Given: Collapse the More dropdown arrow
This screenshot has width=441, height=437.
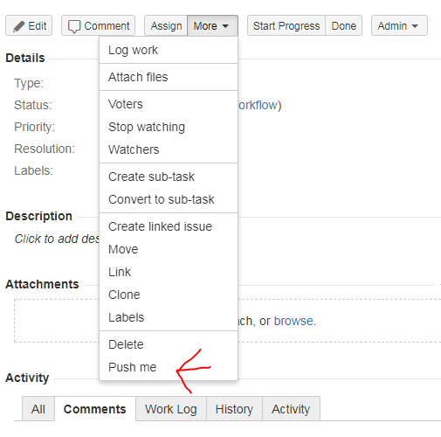Looking at the screenshot, I should [x=225, y=26].
